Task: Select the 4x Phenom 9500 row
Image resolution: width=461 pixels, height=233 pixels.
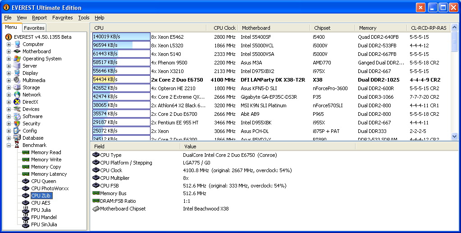Action: pos(270,63)
